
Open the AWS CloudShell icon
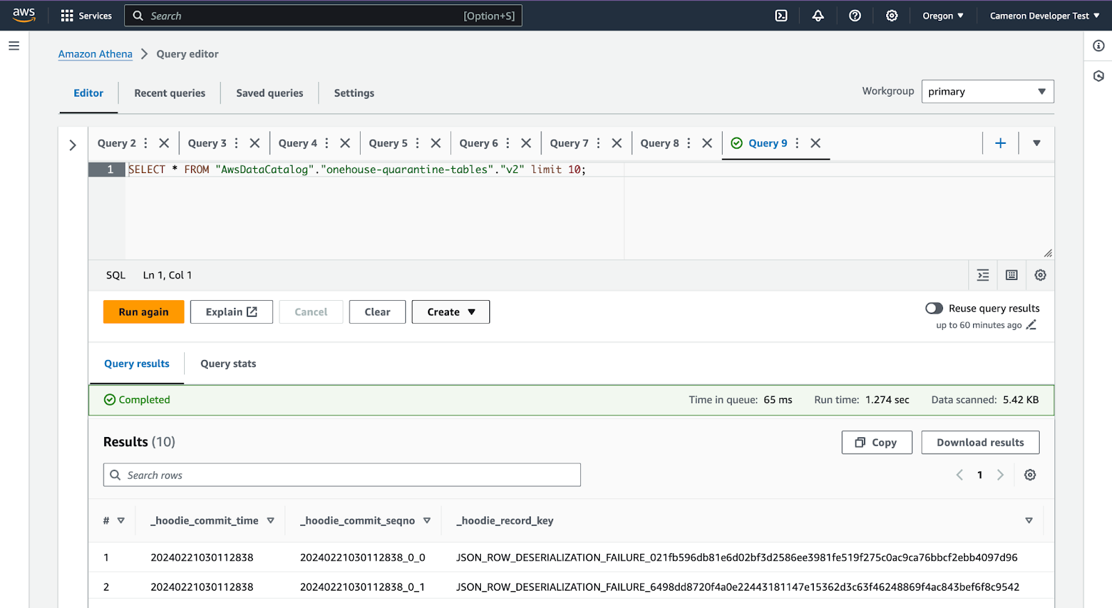pos(781,15)
